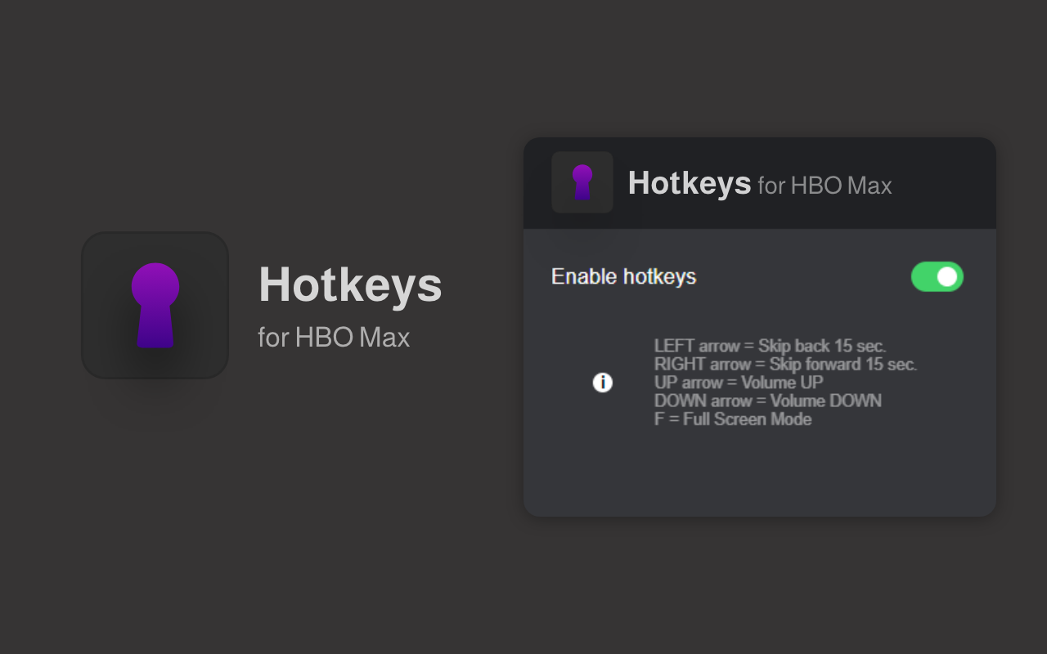
Task: Click the 'DOWN arrow = Volume DOWN' line
Action: click(768, 401)
